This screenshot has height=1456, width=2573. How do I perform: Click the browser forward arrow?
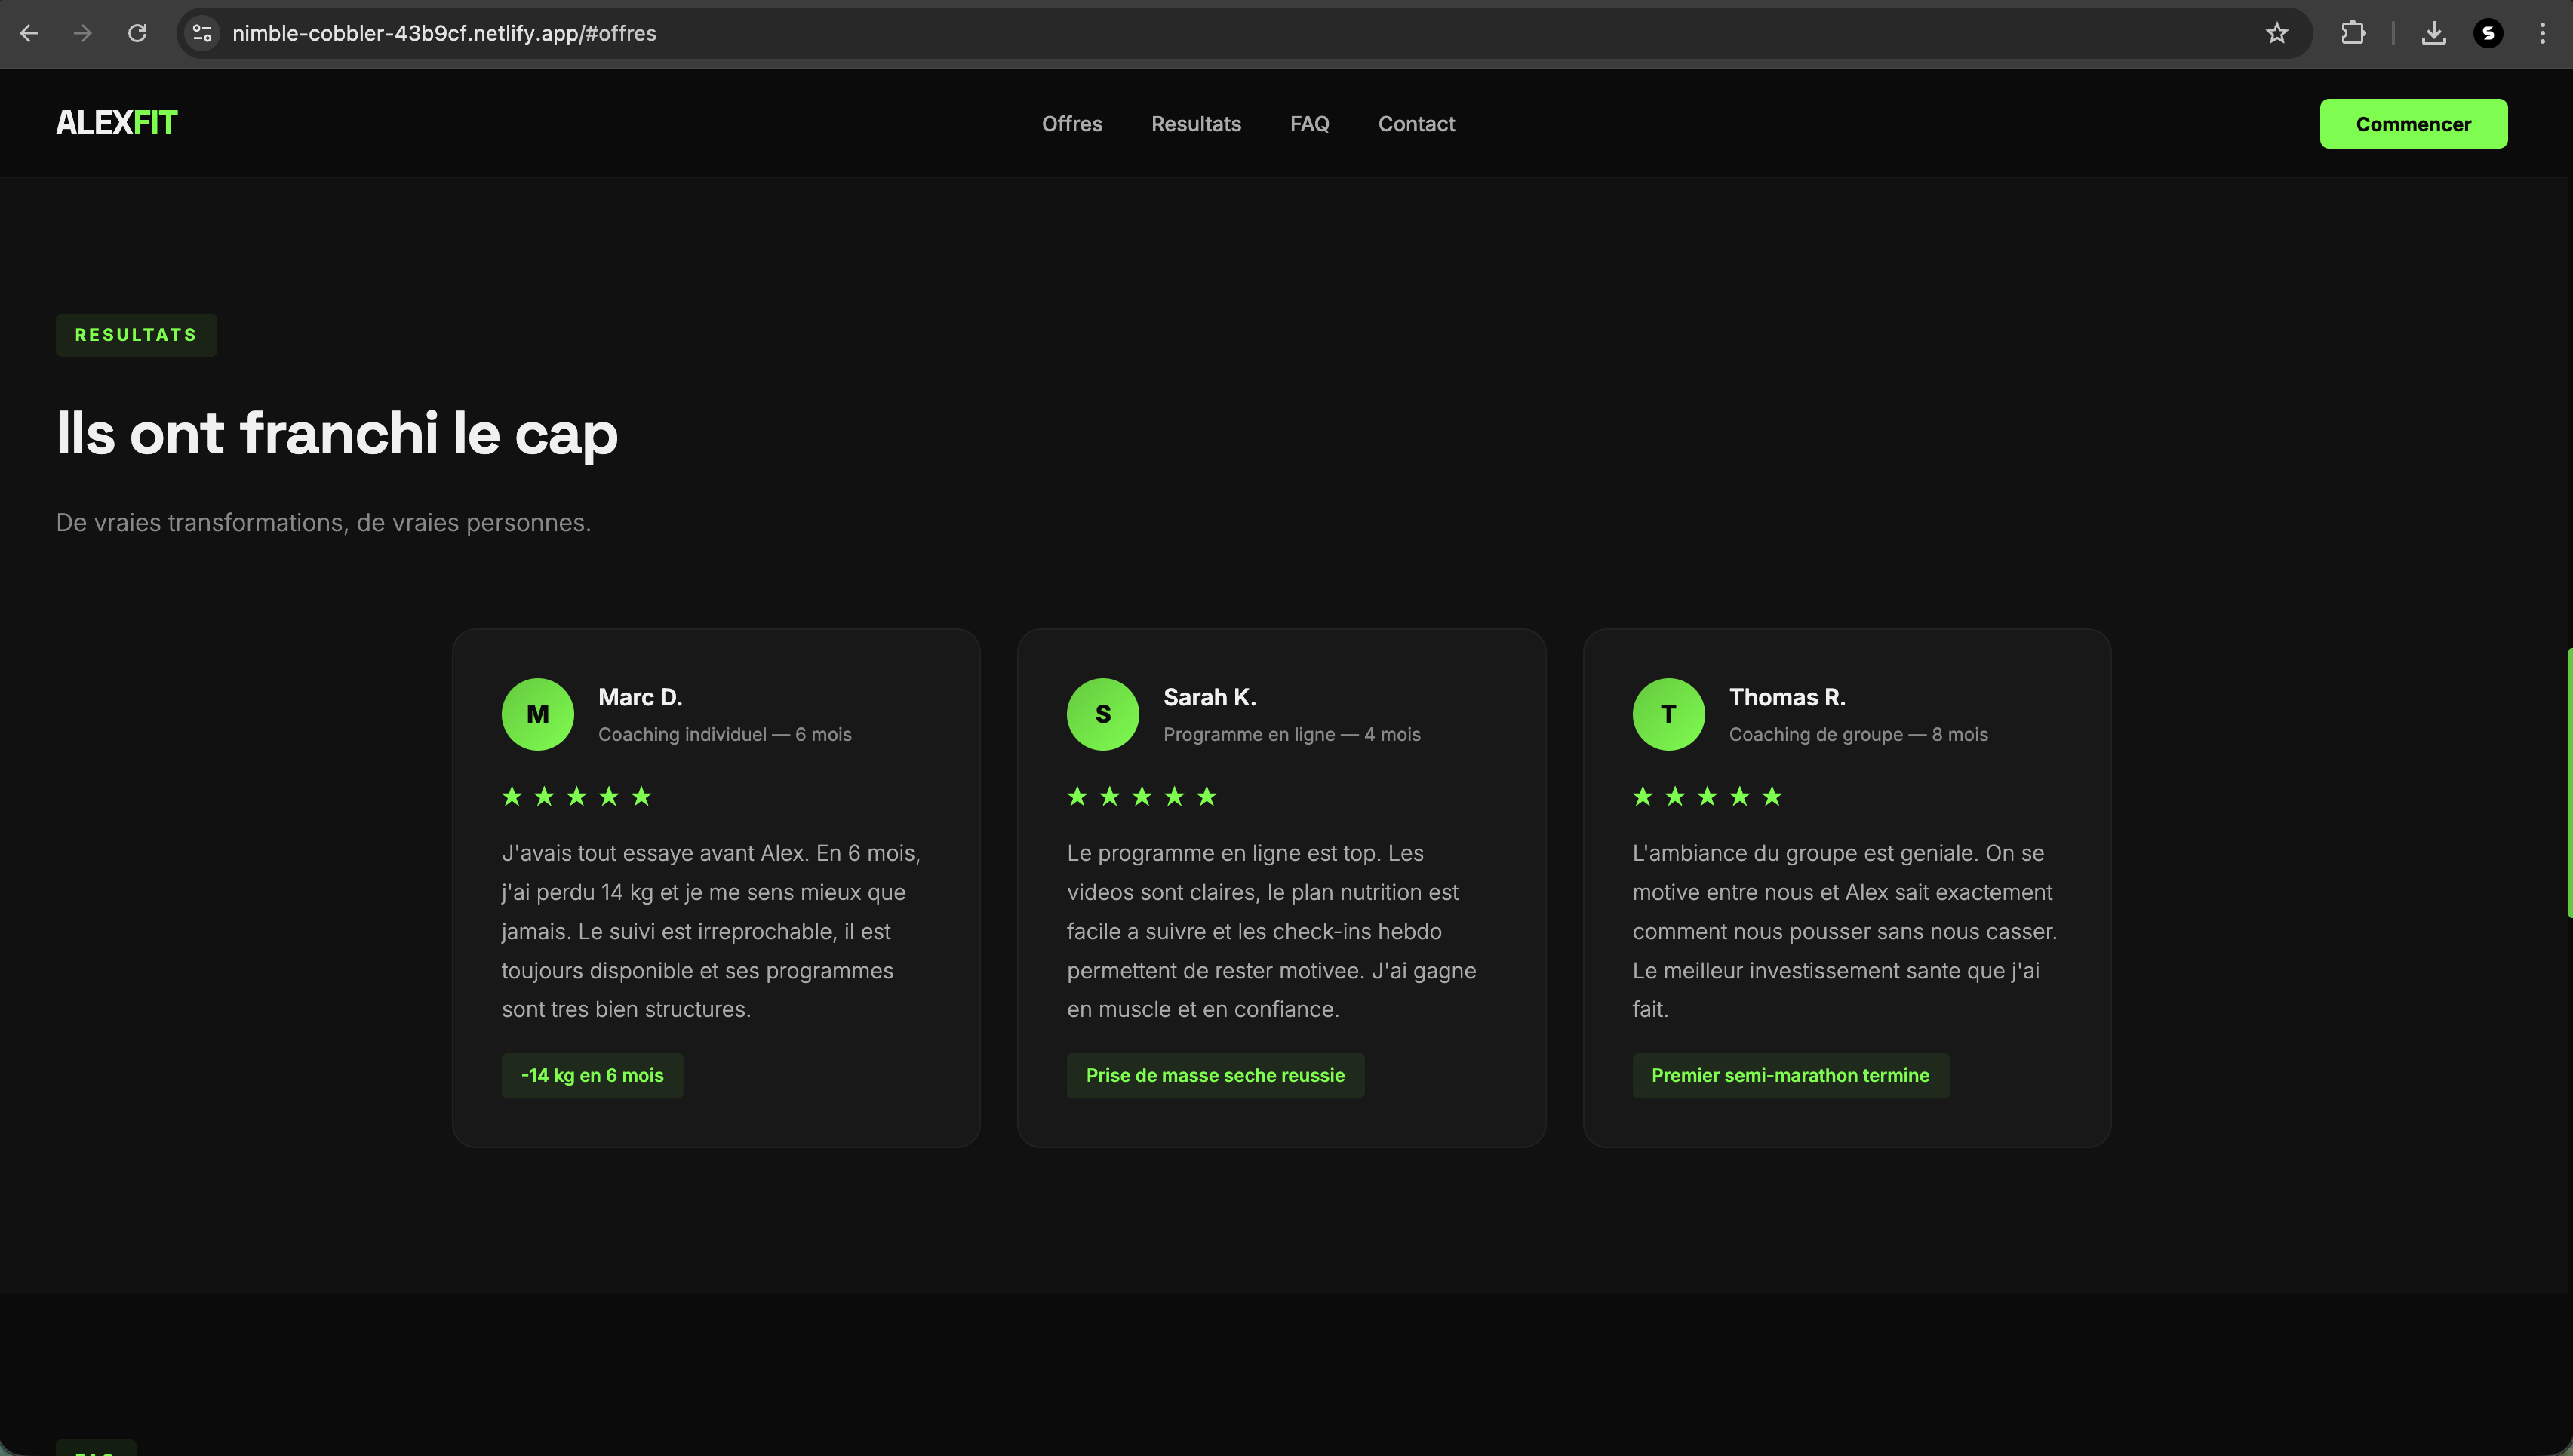pyautogui.click(x=83, y=33)
